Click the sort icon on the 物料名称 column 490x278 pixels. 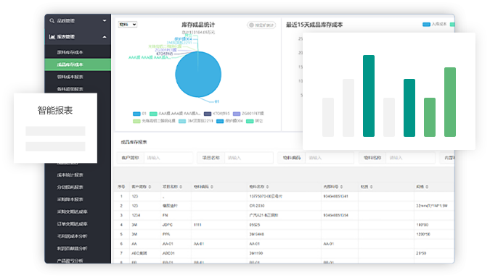[x=267, y=187]
